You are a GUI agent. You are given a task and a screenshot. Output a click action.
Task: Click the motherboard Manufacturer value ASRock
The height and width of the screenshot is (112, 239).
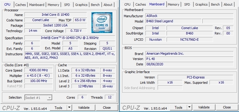click(x=190, y=16)
